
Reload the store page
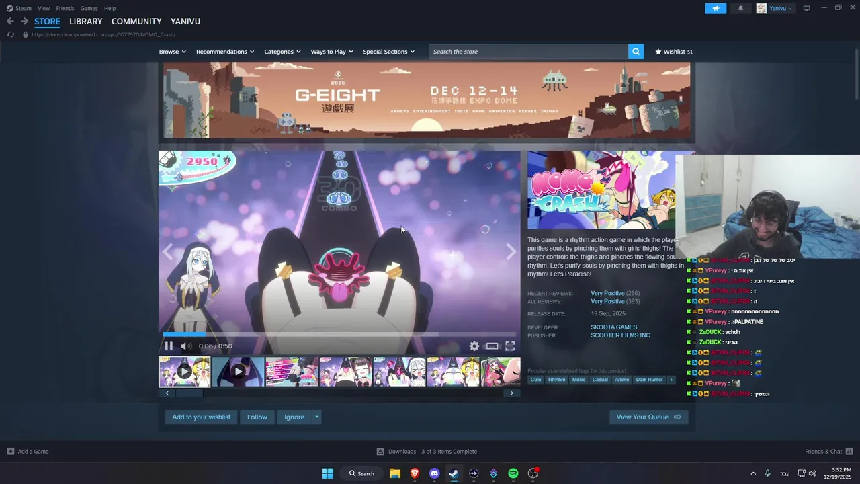point(10,34)
